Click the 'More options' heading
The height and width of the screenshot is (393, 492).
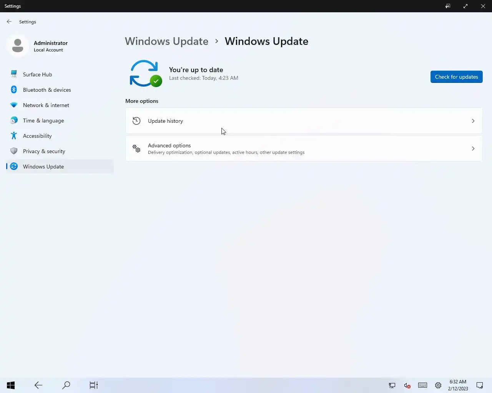tap(142, 101)
